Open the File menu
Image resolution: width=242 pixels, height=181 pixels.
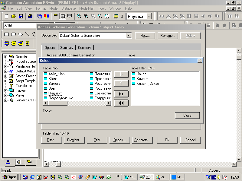coord(10,8)
